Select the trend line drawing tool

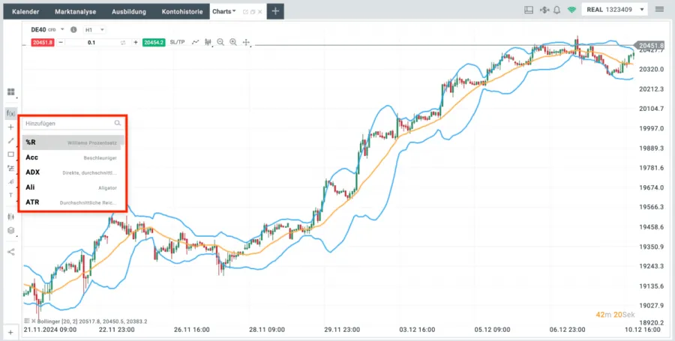point(10,140)
